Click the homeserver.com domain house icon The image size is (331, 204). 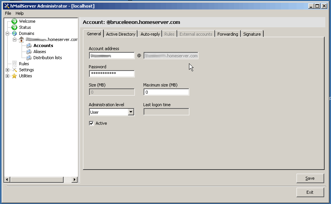(x=21, y=39)
